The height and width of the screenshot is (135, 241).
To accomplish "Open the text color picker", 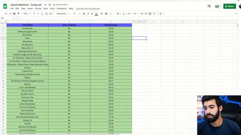I will click(x=96, y=14).
